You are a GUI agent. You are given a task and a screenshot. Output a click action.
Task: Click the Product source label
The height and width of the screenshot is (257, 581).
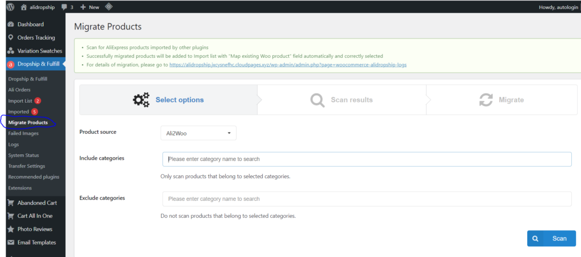98,132
